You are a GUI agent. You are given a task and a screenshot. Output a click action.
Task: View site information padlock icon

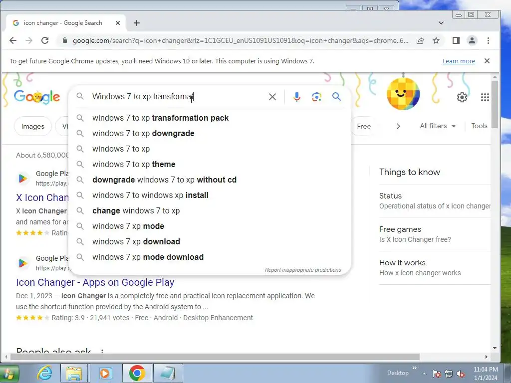tap(65, 40)
